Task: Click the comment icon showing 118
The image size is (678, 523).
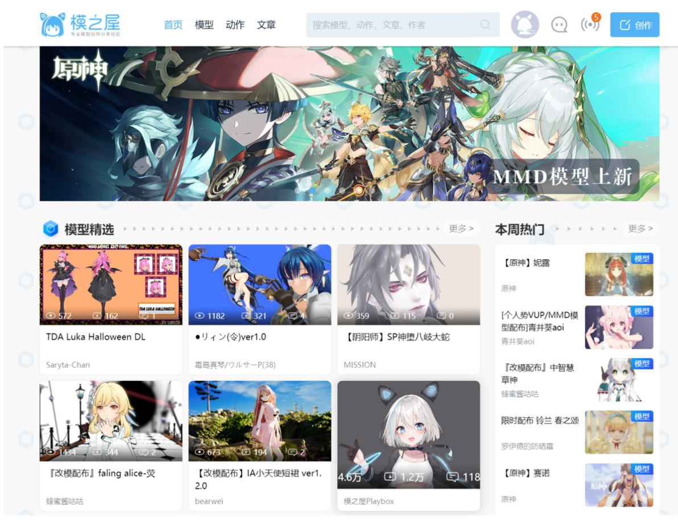Action: click(x=453, y=477)
